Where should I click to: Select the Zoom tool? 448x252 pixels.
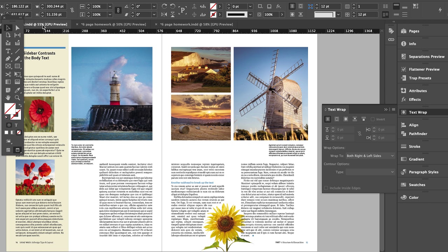17,98
